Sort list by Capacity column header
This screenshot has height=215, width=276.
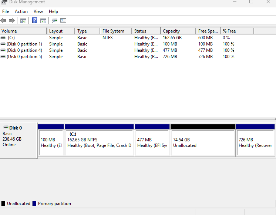point(178,31)
